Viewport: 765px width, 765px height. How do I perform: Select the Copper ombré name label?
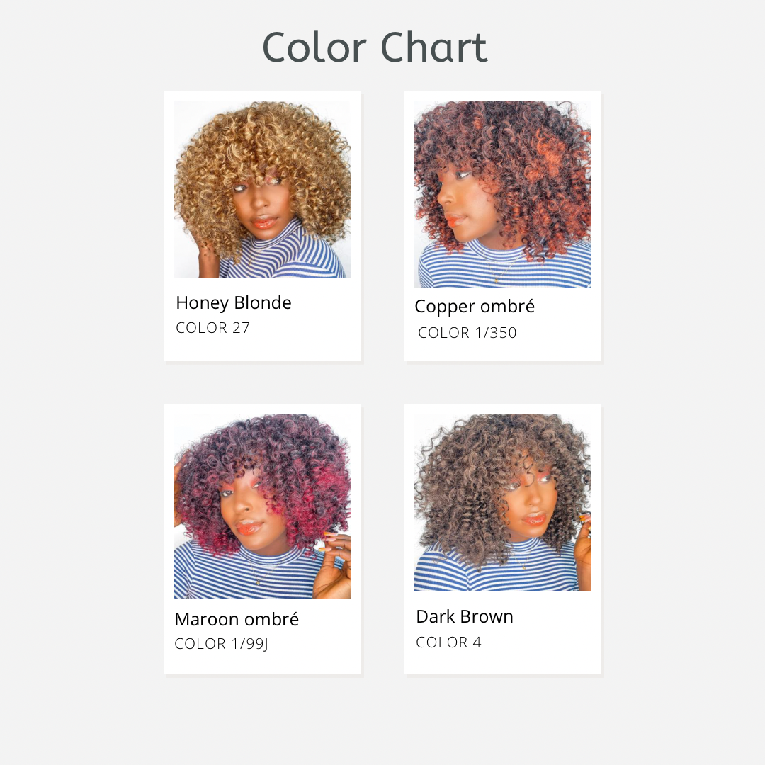click(x=474, y=307)
